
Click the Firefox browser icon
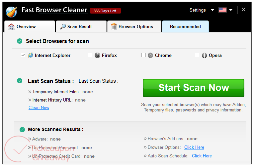(x=97, y=55)
